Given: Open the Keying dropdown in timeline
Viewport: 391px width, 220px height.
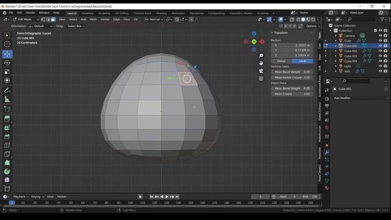Looking at the screenshot, I should click(37, 197).
